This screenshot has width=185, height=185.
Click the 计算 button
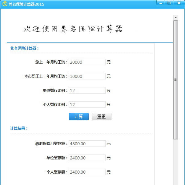click(79, 117)
